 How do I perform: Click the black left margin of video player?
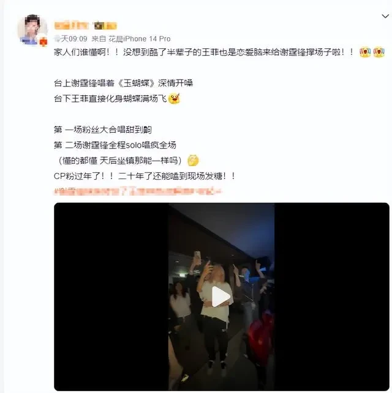tap(111, 297)
